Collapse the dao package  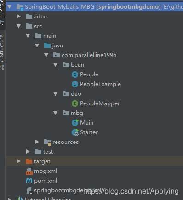click(56, 94)
